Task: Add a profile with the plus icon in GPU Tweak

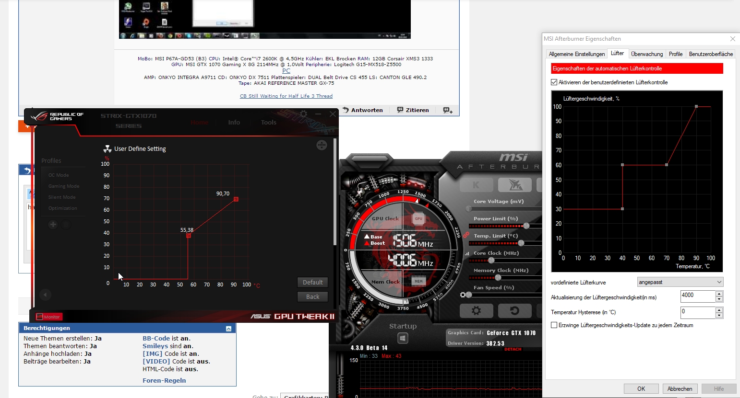Action: pyautogui.click(x=53, y=224)
